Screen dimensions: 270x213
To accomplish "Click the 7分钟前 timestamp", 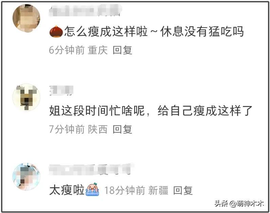I will pyautogui.click(x=67, y=129).
